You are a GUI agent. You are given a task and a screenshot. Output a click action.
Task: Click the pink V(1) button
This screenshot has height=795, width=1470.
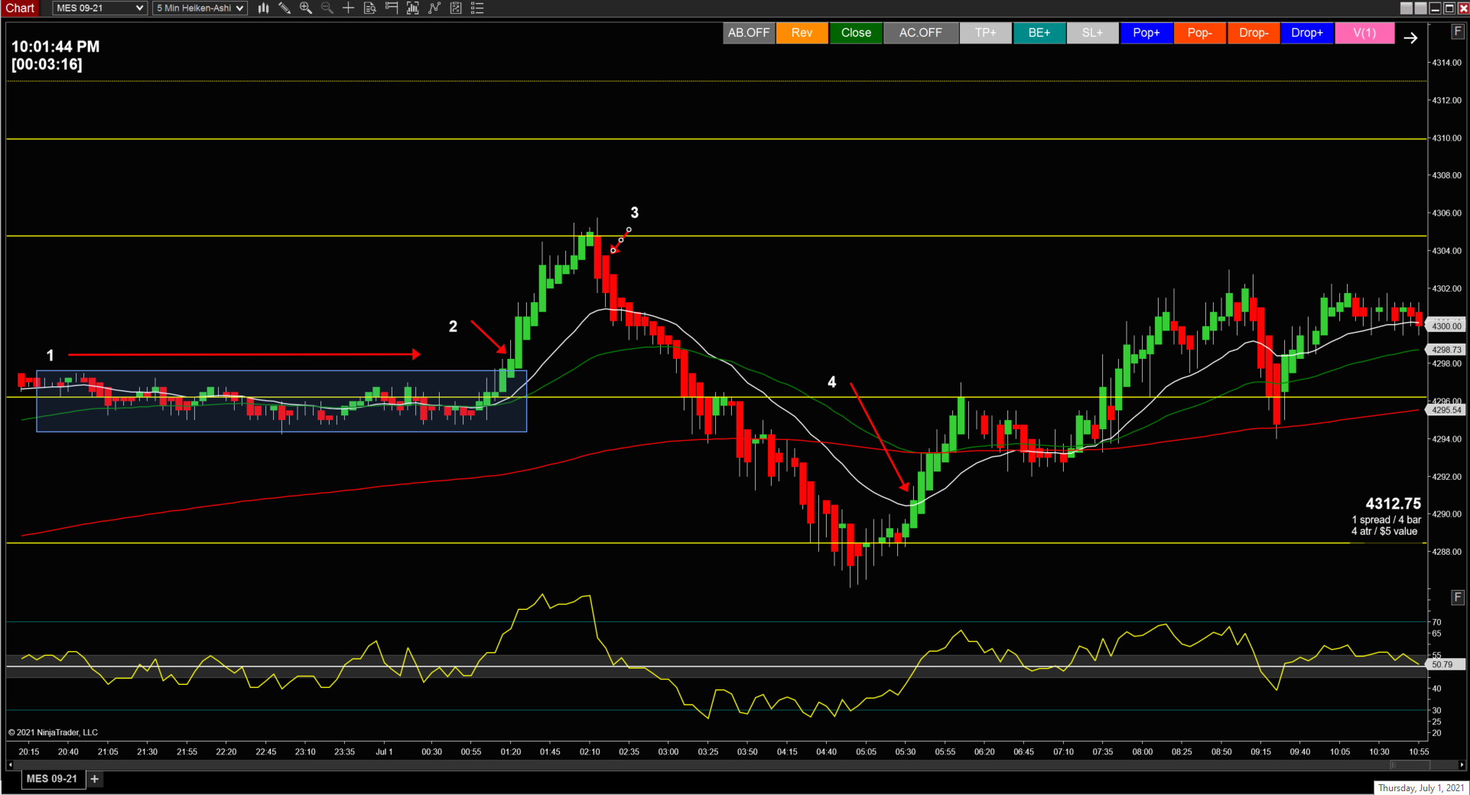[x=1364, y=33]
